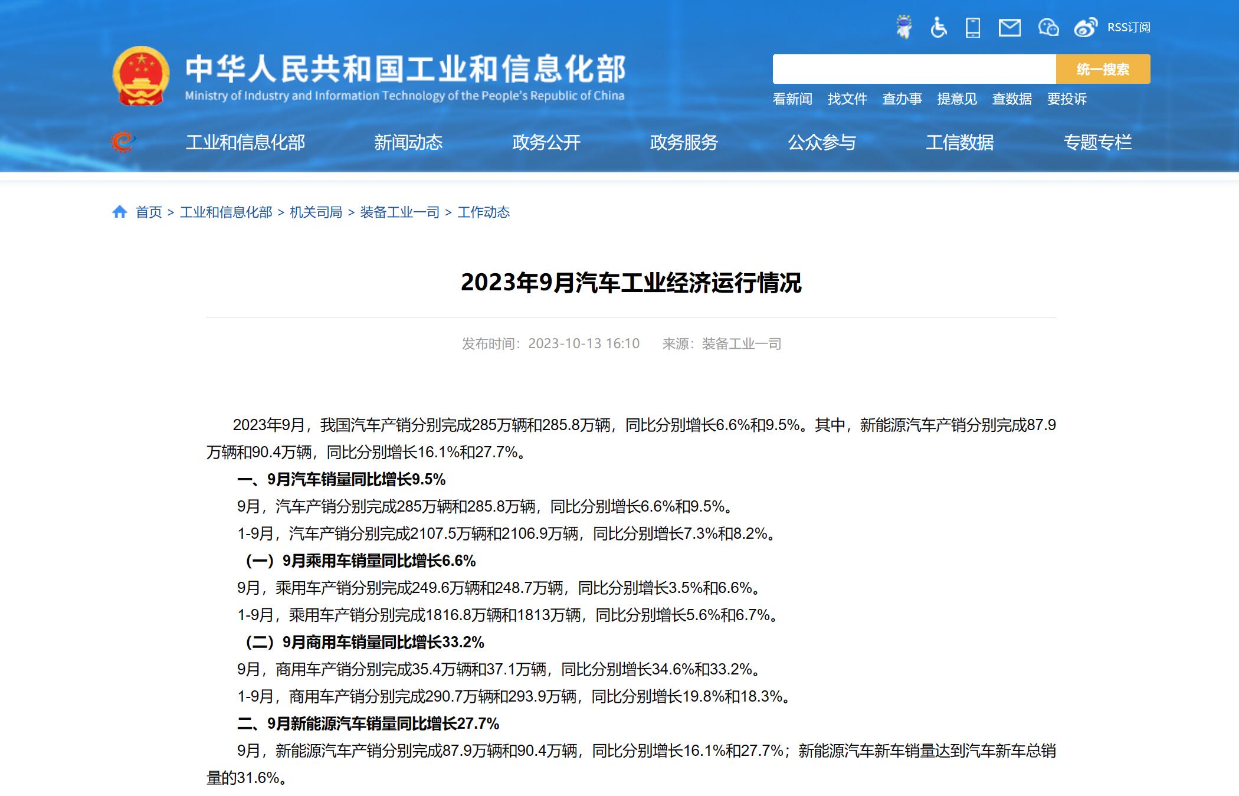Click the source text 来源：装备工业一司
The image size is (1239, 796).
point(722,343)
